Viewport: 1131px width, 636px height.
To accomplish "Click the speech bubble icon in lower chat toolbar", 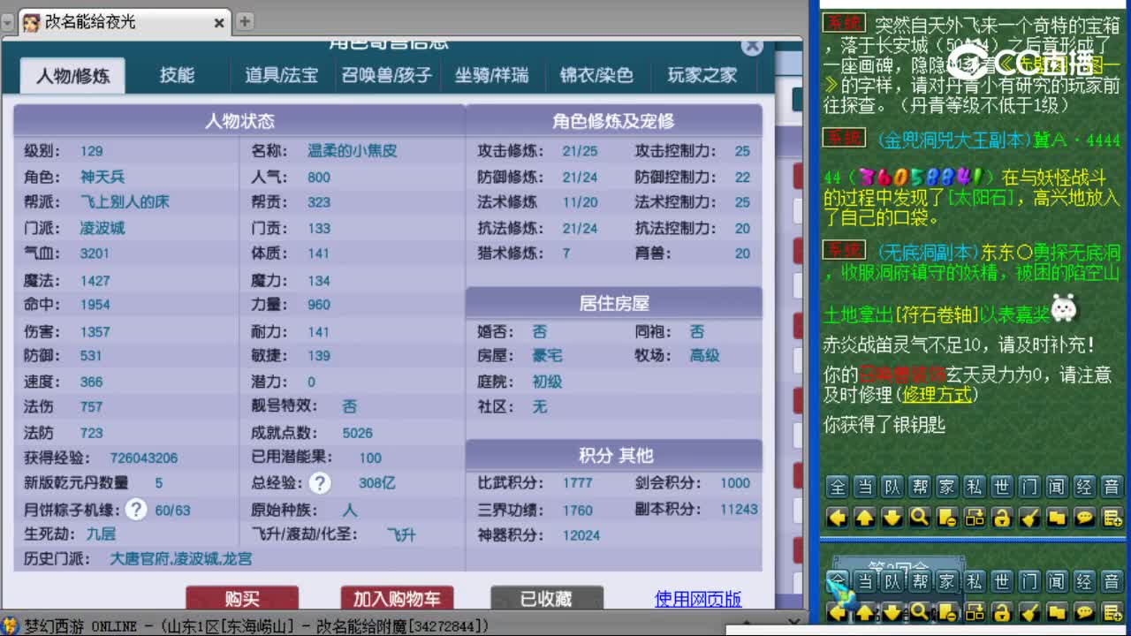I will click(1084, 611).
